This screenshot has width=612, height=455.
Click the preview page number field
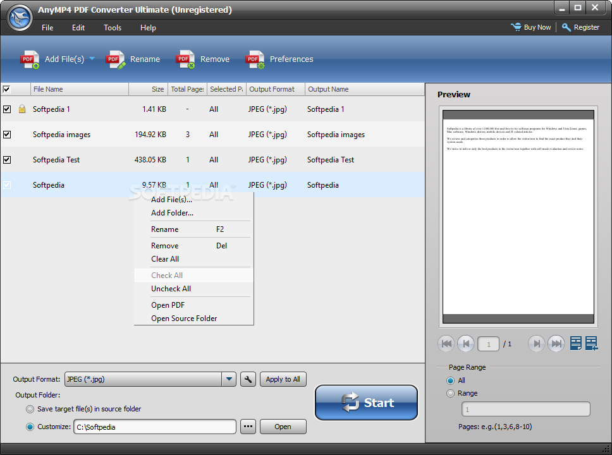point(488,344)
